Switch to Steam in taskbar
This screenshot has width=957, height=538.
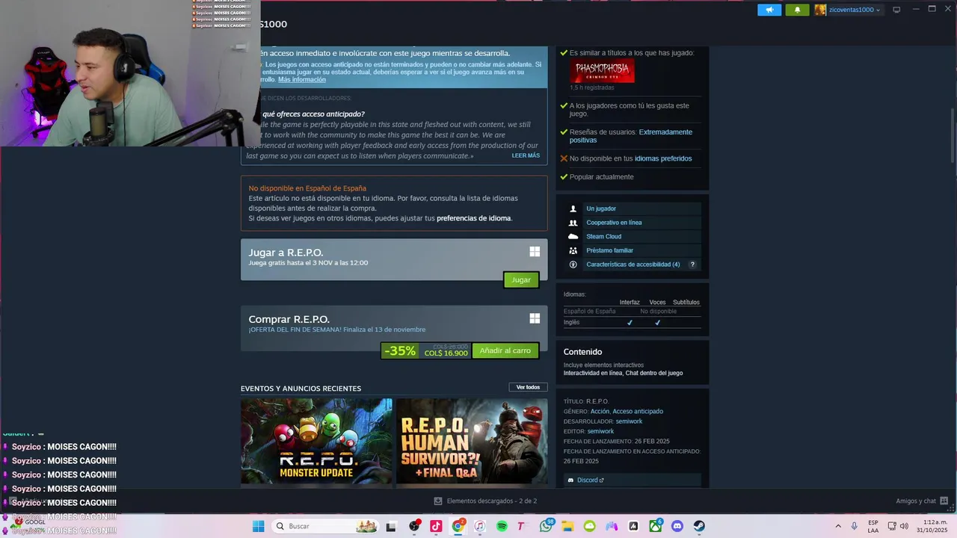click(x=699, y=526)
